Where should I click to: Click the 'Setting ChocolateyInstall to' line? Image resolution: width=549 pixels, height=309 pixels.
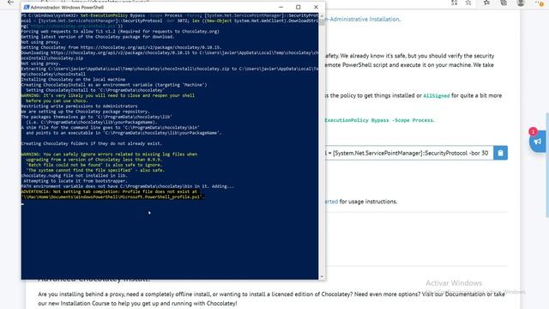click(95, 90)
